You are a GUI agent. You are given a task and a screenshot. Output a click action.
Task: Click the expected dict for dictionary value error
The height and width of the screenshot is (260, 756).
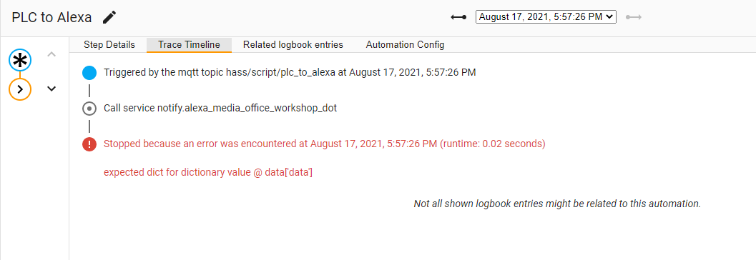pyautogui.click(x=208, y=172)
